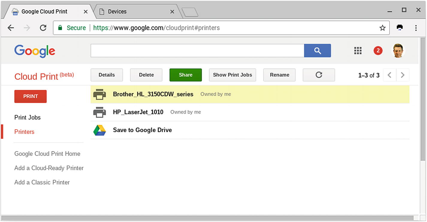Open the Google Cloud Print Home link
The image size is (427, 222).
(47, 153)
